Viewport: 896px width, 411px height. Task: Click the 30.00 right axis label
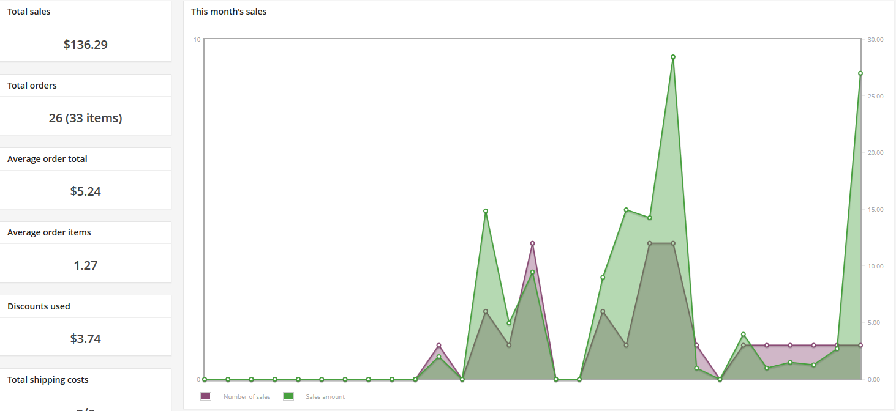[x=876, y=39]
